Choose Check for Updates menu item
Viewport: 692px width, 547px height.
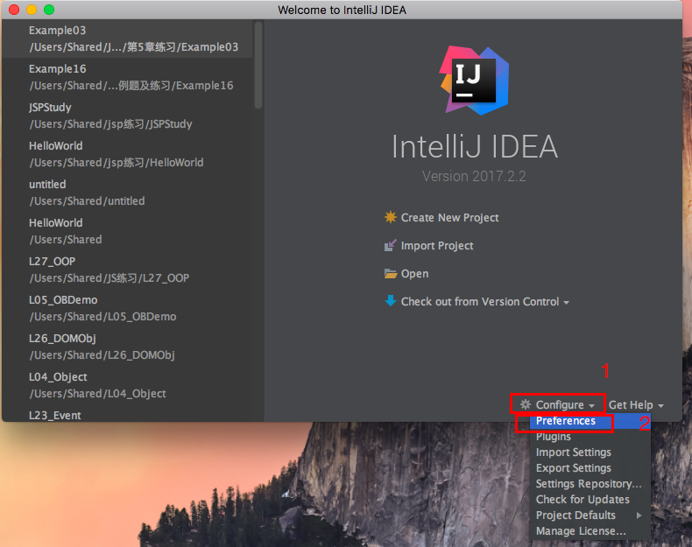click(590, 500)
